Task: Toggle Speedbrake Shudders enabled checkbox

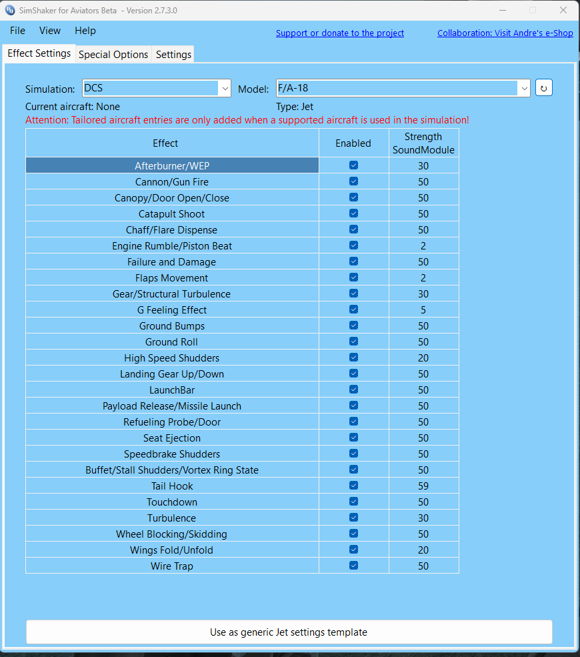Action: pos(353,454)
